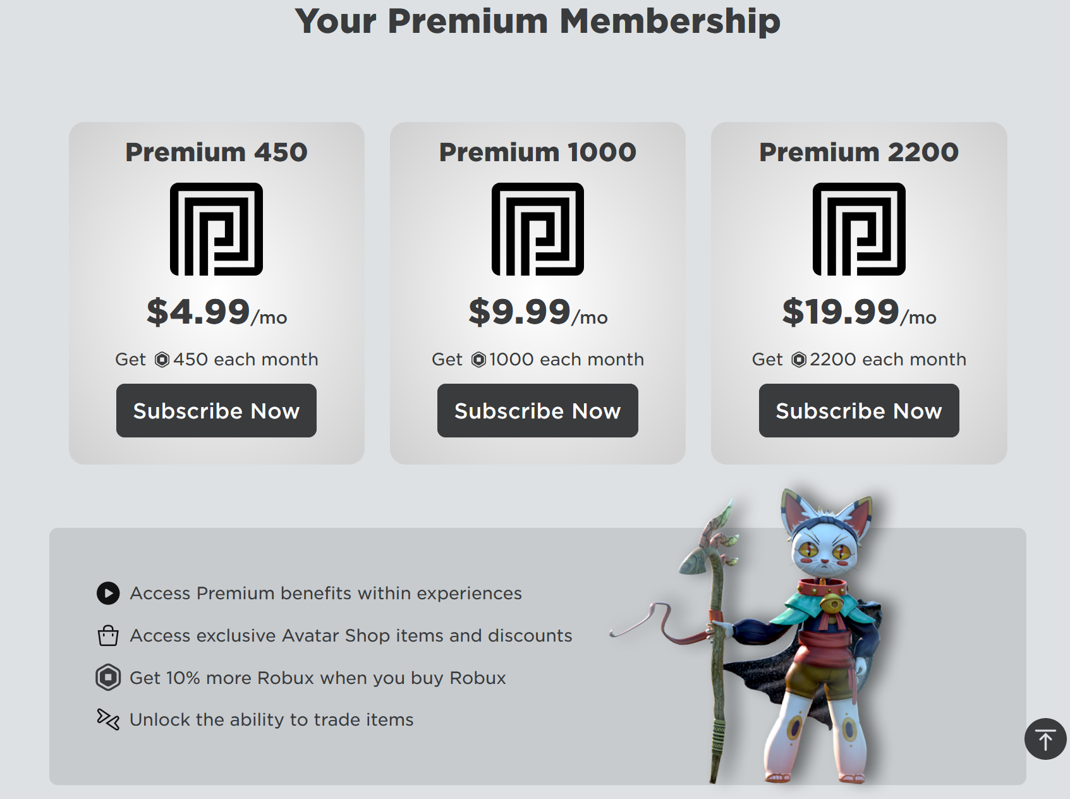Click the $4.99/mo price text
The width and height of the screenshot is (1070, 799).
[x=217, y=312]
